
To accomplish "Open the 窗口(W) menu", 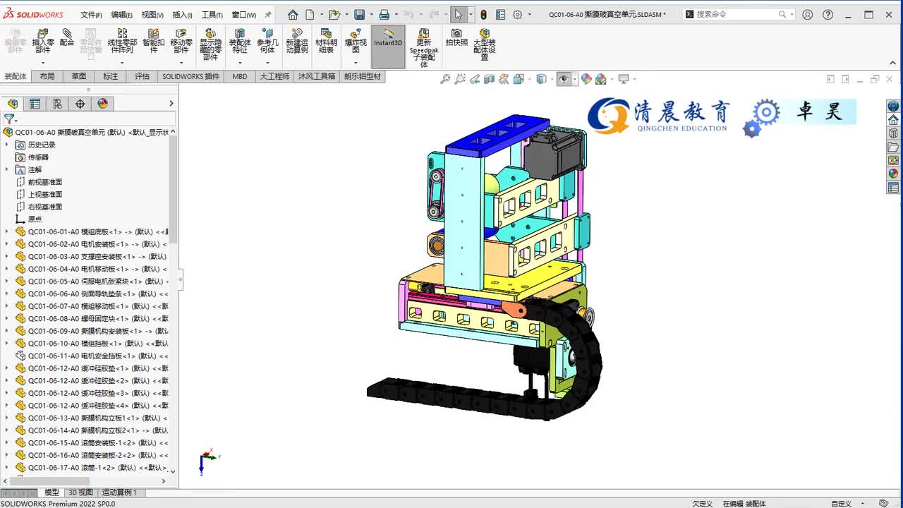I will pos(243,15).
